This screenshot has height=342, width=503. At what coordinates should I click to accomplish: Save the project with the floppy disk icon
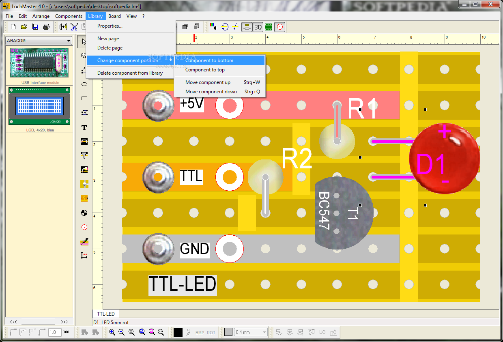[35, 27]
